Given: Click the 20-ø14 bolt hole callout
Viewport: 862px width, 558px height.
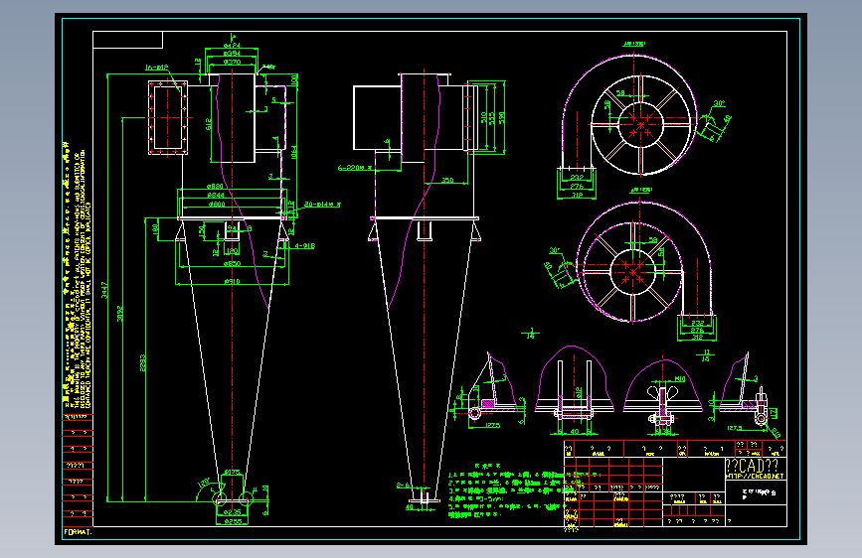Looking at the screenshot, I should click(x=321, y=205).
